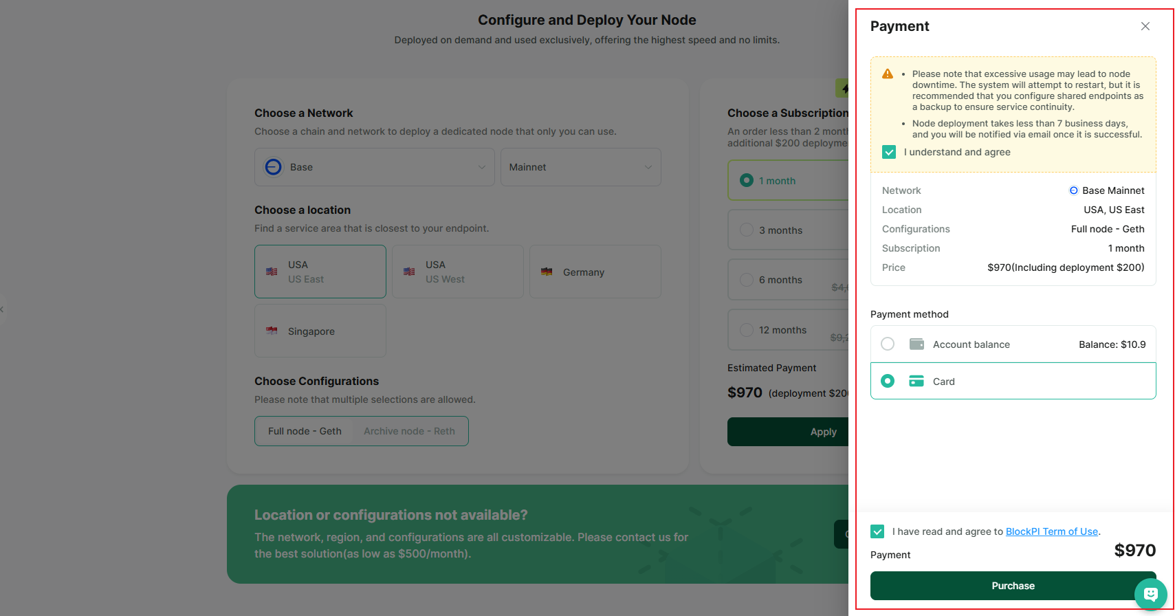Image resolution: width=1175 pixels, height=616 pixels.
Task: Uncheck the 'I understand and agree' checkbox
Action: (889, 152)
